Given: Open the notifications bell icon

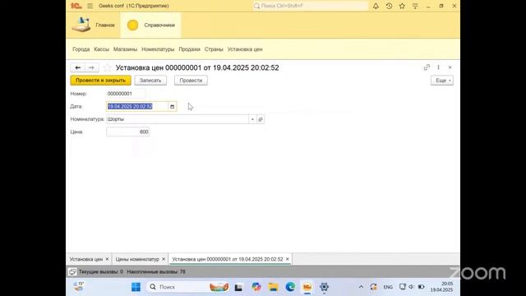Looking at the screenshot, I should [376, 6].
